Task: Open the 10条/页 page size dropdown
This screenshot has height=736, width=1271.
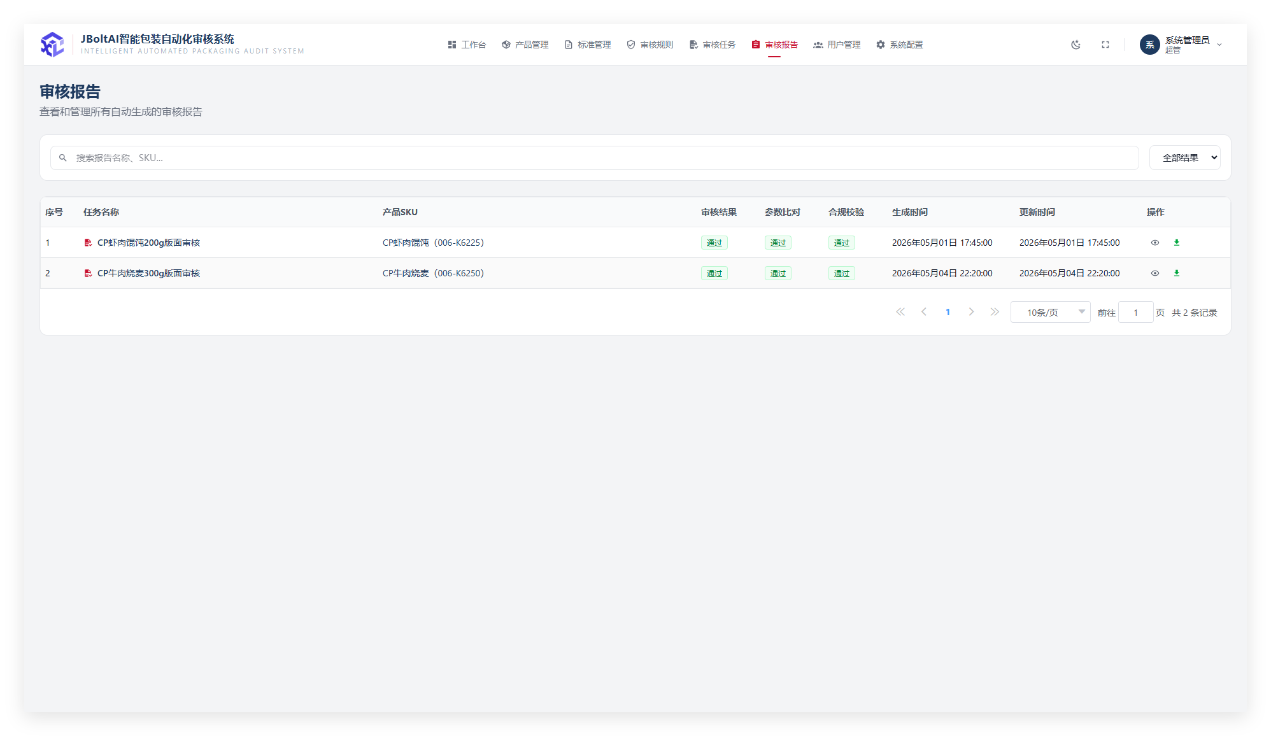Action: point(1050,312)
